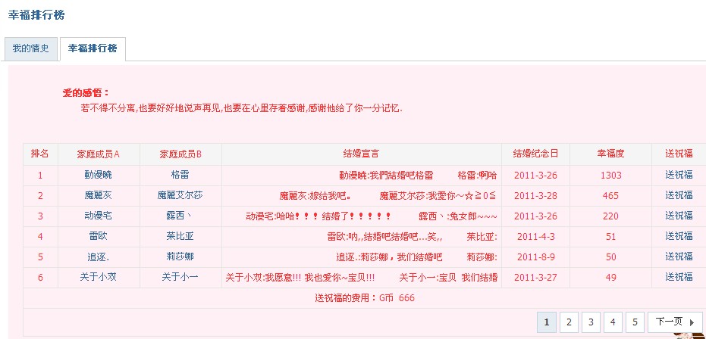The width and height of the screenshot is (706, 339).
Task: Click anniversary date 2011-3-27
Action: (536, 278)
